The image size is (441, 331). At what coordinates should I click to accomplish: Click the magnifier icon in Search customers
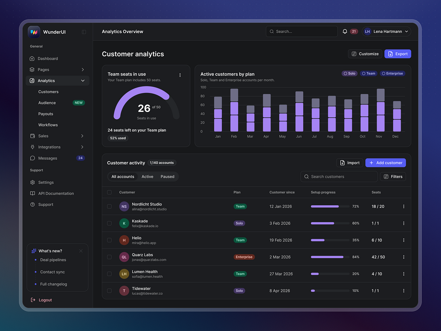coord(306,177)
